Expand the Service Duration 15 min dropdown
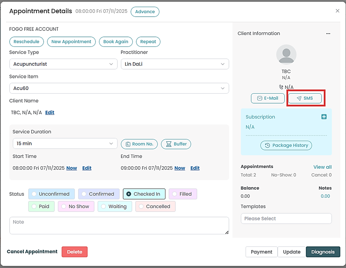 click(x=63, y=144)
